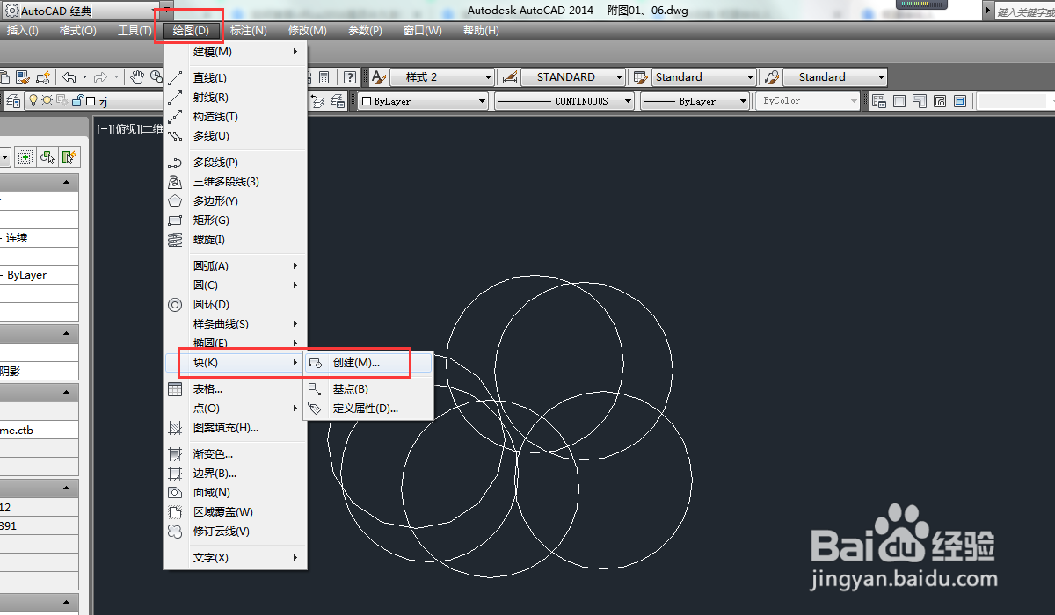Expand the 圆弧(A) submenu
This screenshot has width=1055, height=615.
(235, 266)
